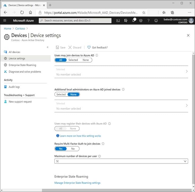Open the Directory + subscription filter icon
Screen dimensions: 195x192
pyautogui.click(x=126, y=21)
